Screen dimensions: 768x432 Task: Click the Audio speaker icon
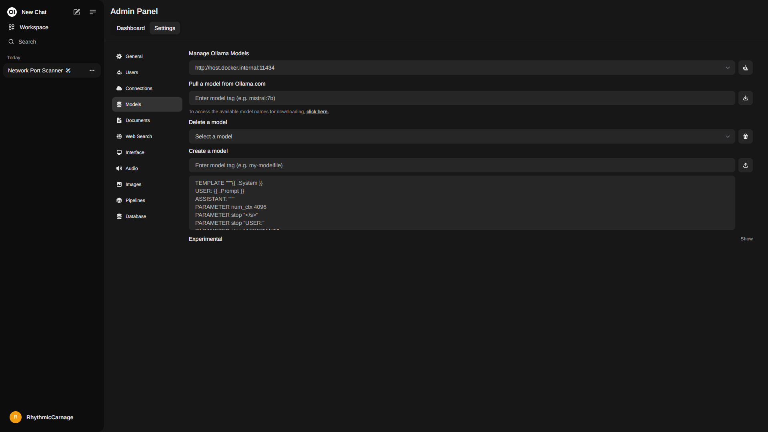point(119,168)
